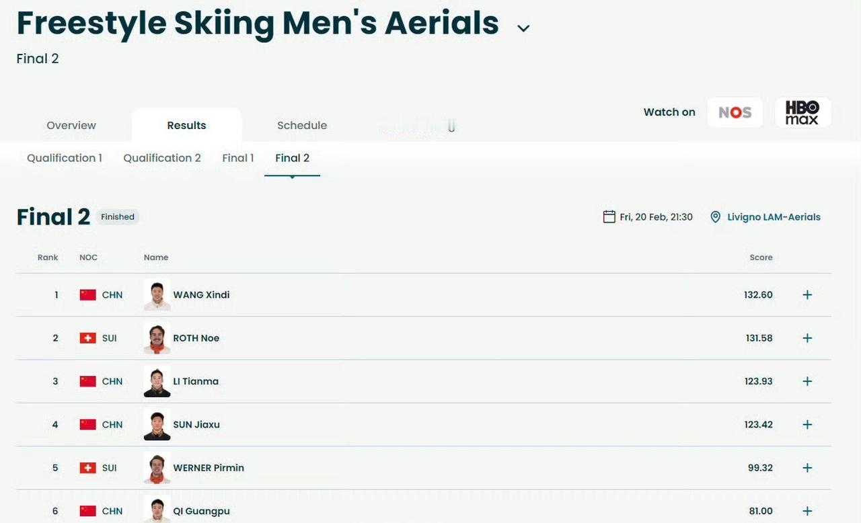Open the event selector chevron by the title
The height and width of the screenshot is (523, 861).
[x=523, y=28]
